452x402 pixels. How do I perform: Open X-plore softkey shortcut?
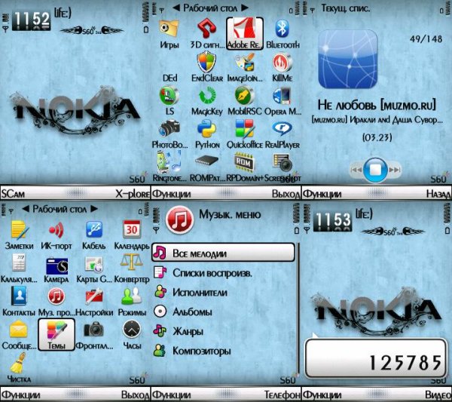133,194
